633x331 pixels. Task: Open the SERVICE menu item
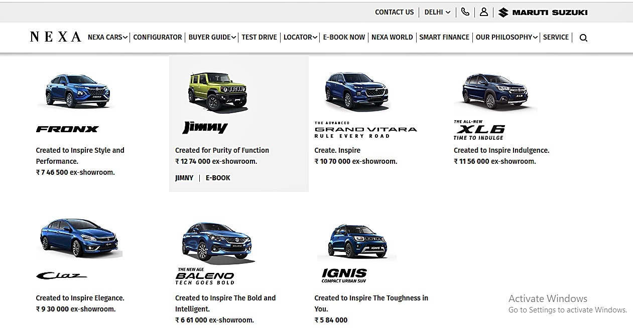pyautogui.click(x=556, y=37)
